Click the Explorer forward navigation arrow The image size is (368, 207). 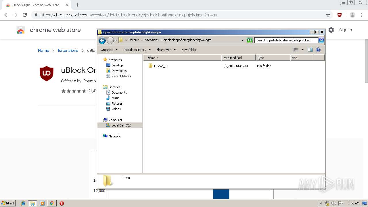click(110, 40)
